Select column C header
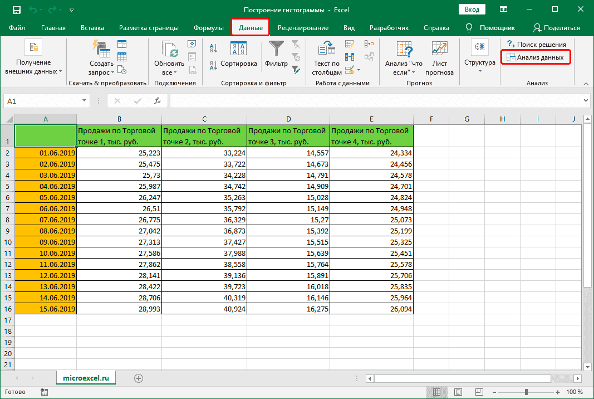 [x=204, y=119]
